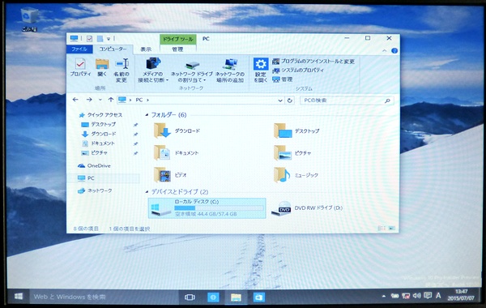Switch to the View (表示) tab
The image size is (486, 308).
[x=146, y=49]
